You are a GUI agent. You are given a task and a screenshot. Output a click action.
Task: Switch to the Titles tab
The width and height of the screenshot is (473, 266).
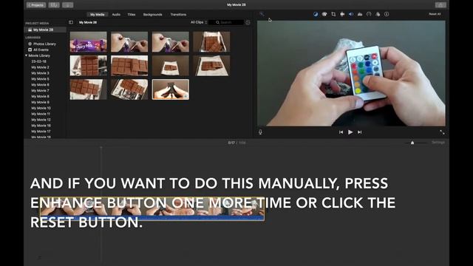pyautogui.click(x=132, y=15)
